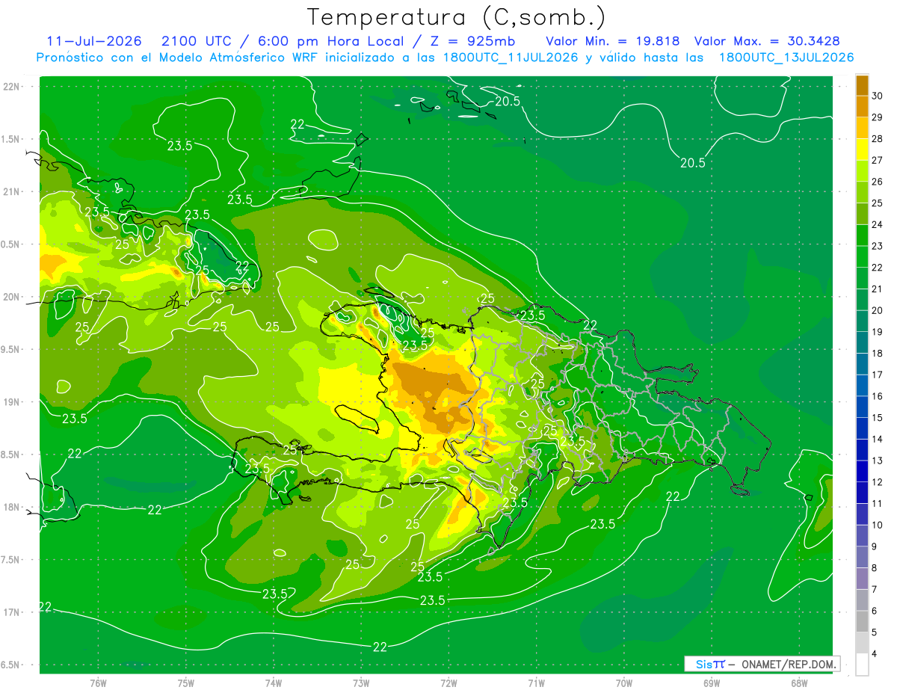Click the legend value label "20"
This screenshot has width=897, height=693.
click(x=878, y=310)
